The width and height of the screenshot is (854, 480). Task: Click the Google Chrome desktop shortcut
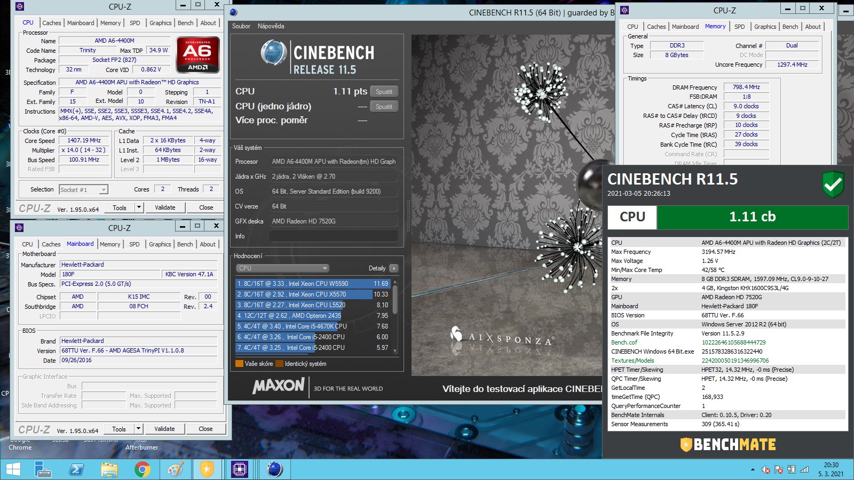pyautogui.click(x=20, y=445)
